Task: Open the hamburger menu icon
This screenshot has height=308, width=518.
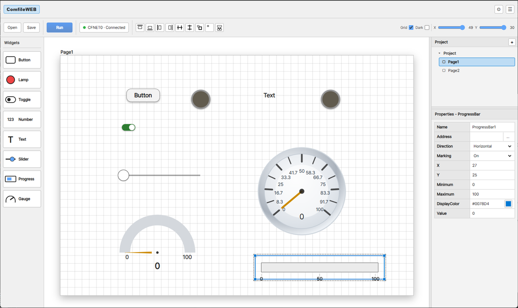Action: [510, 9]
